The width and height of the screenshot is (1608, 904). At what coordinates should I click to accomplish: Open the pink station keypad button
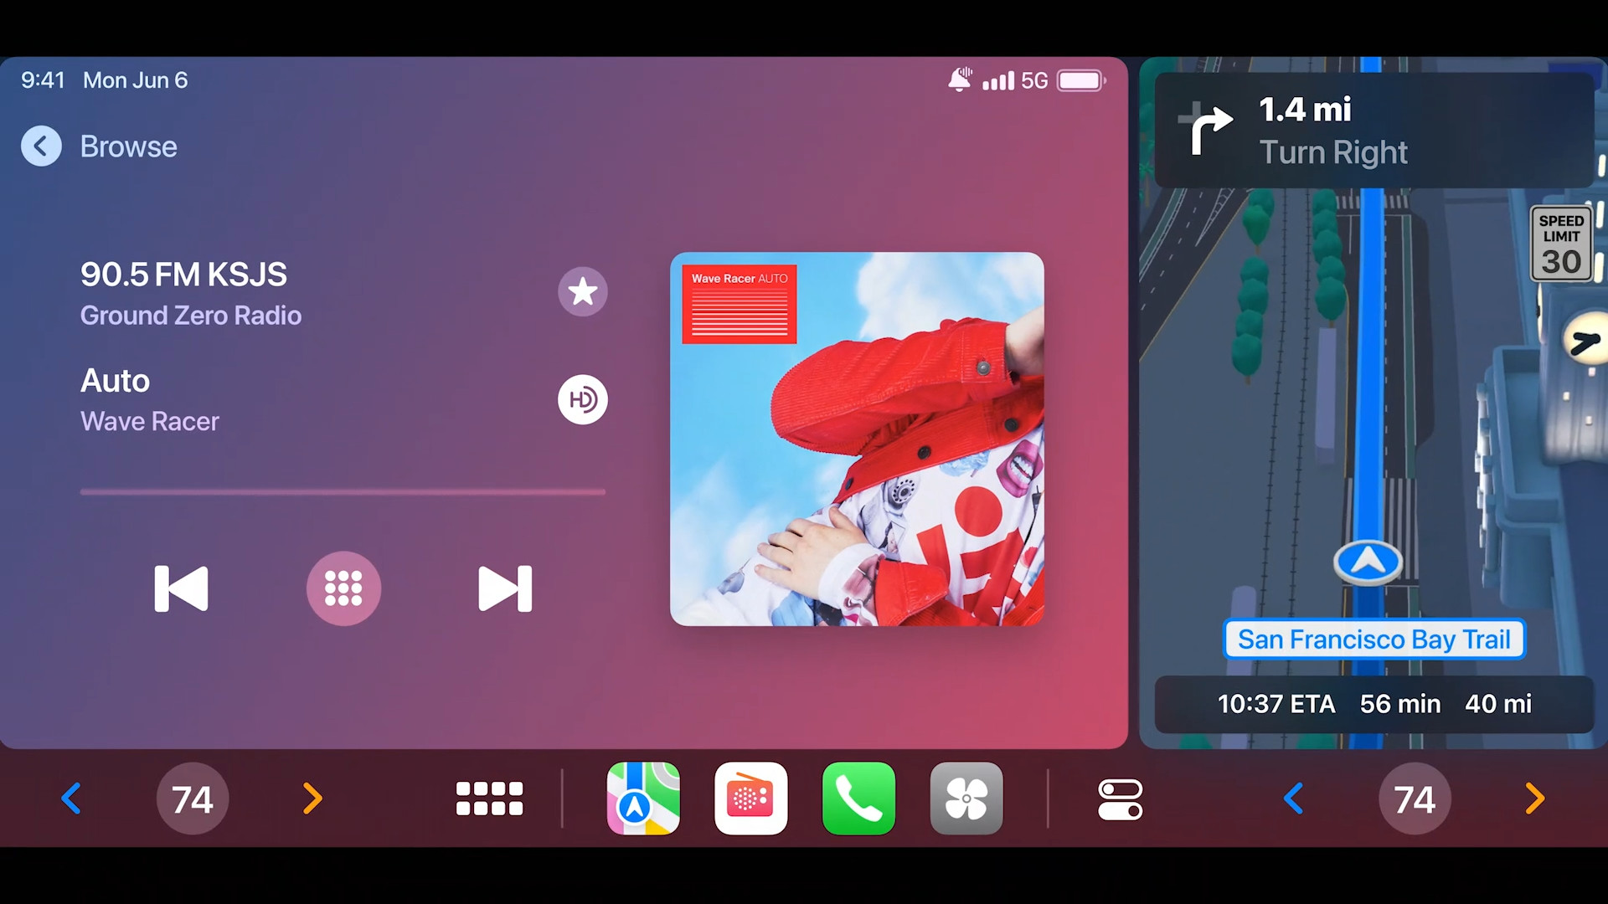(343, 588)
